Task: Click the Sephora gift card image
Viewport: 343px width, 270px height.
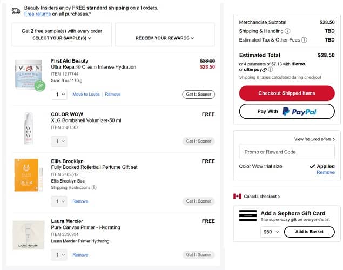Action: click(248, 216)
